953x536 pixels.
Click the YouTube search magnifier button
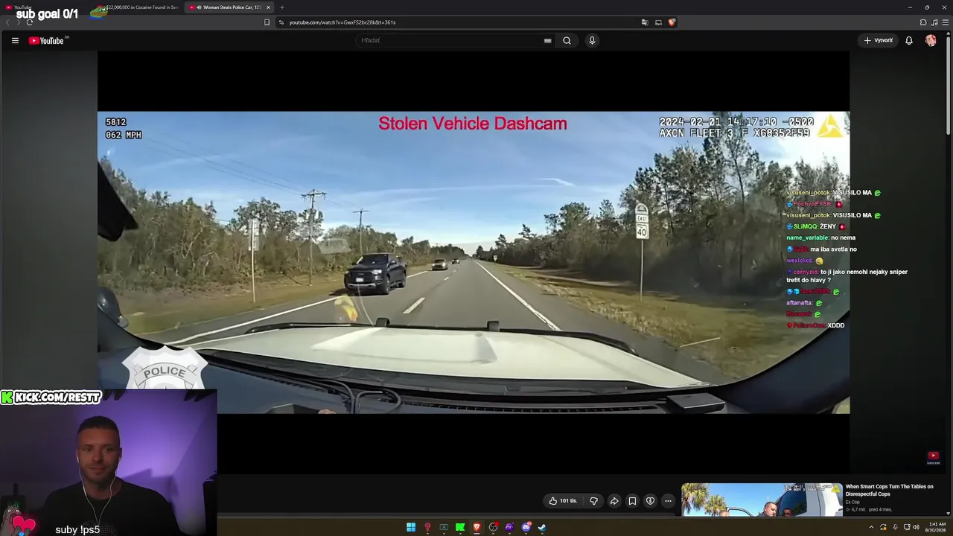(x=567, y=40)
